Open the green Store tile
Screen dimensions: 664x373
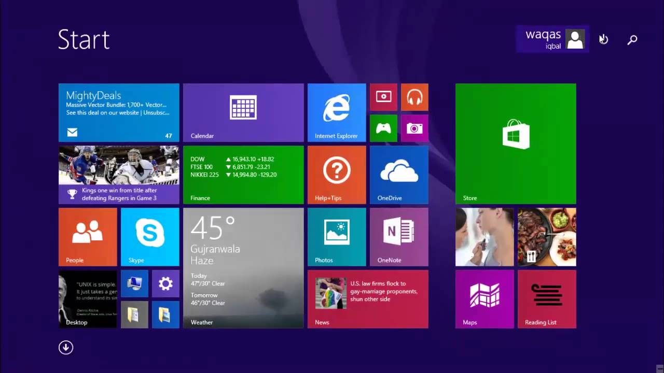[x=516, y=144]
